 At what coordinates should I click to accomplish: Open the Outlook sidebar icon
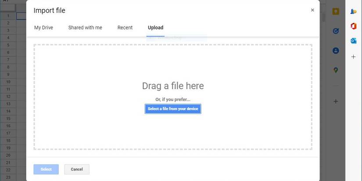click(x=354, y=41)
